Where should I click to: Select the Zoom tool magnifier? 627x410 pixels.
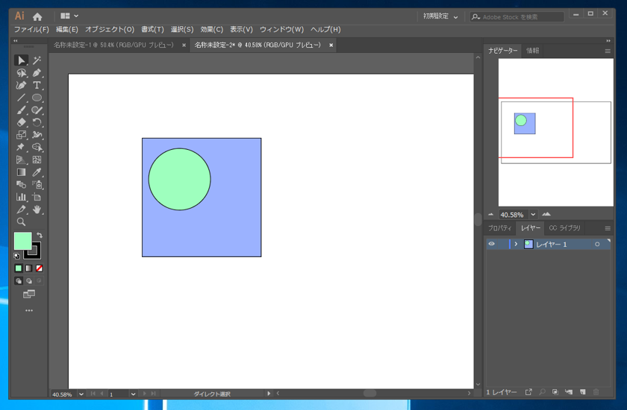(21, 222)
